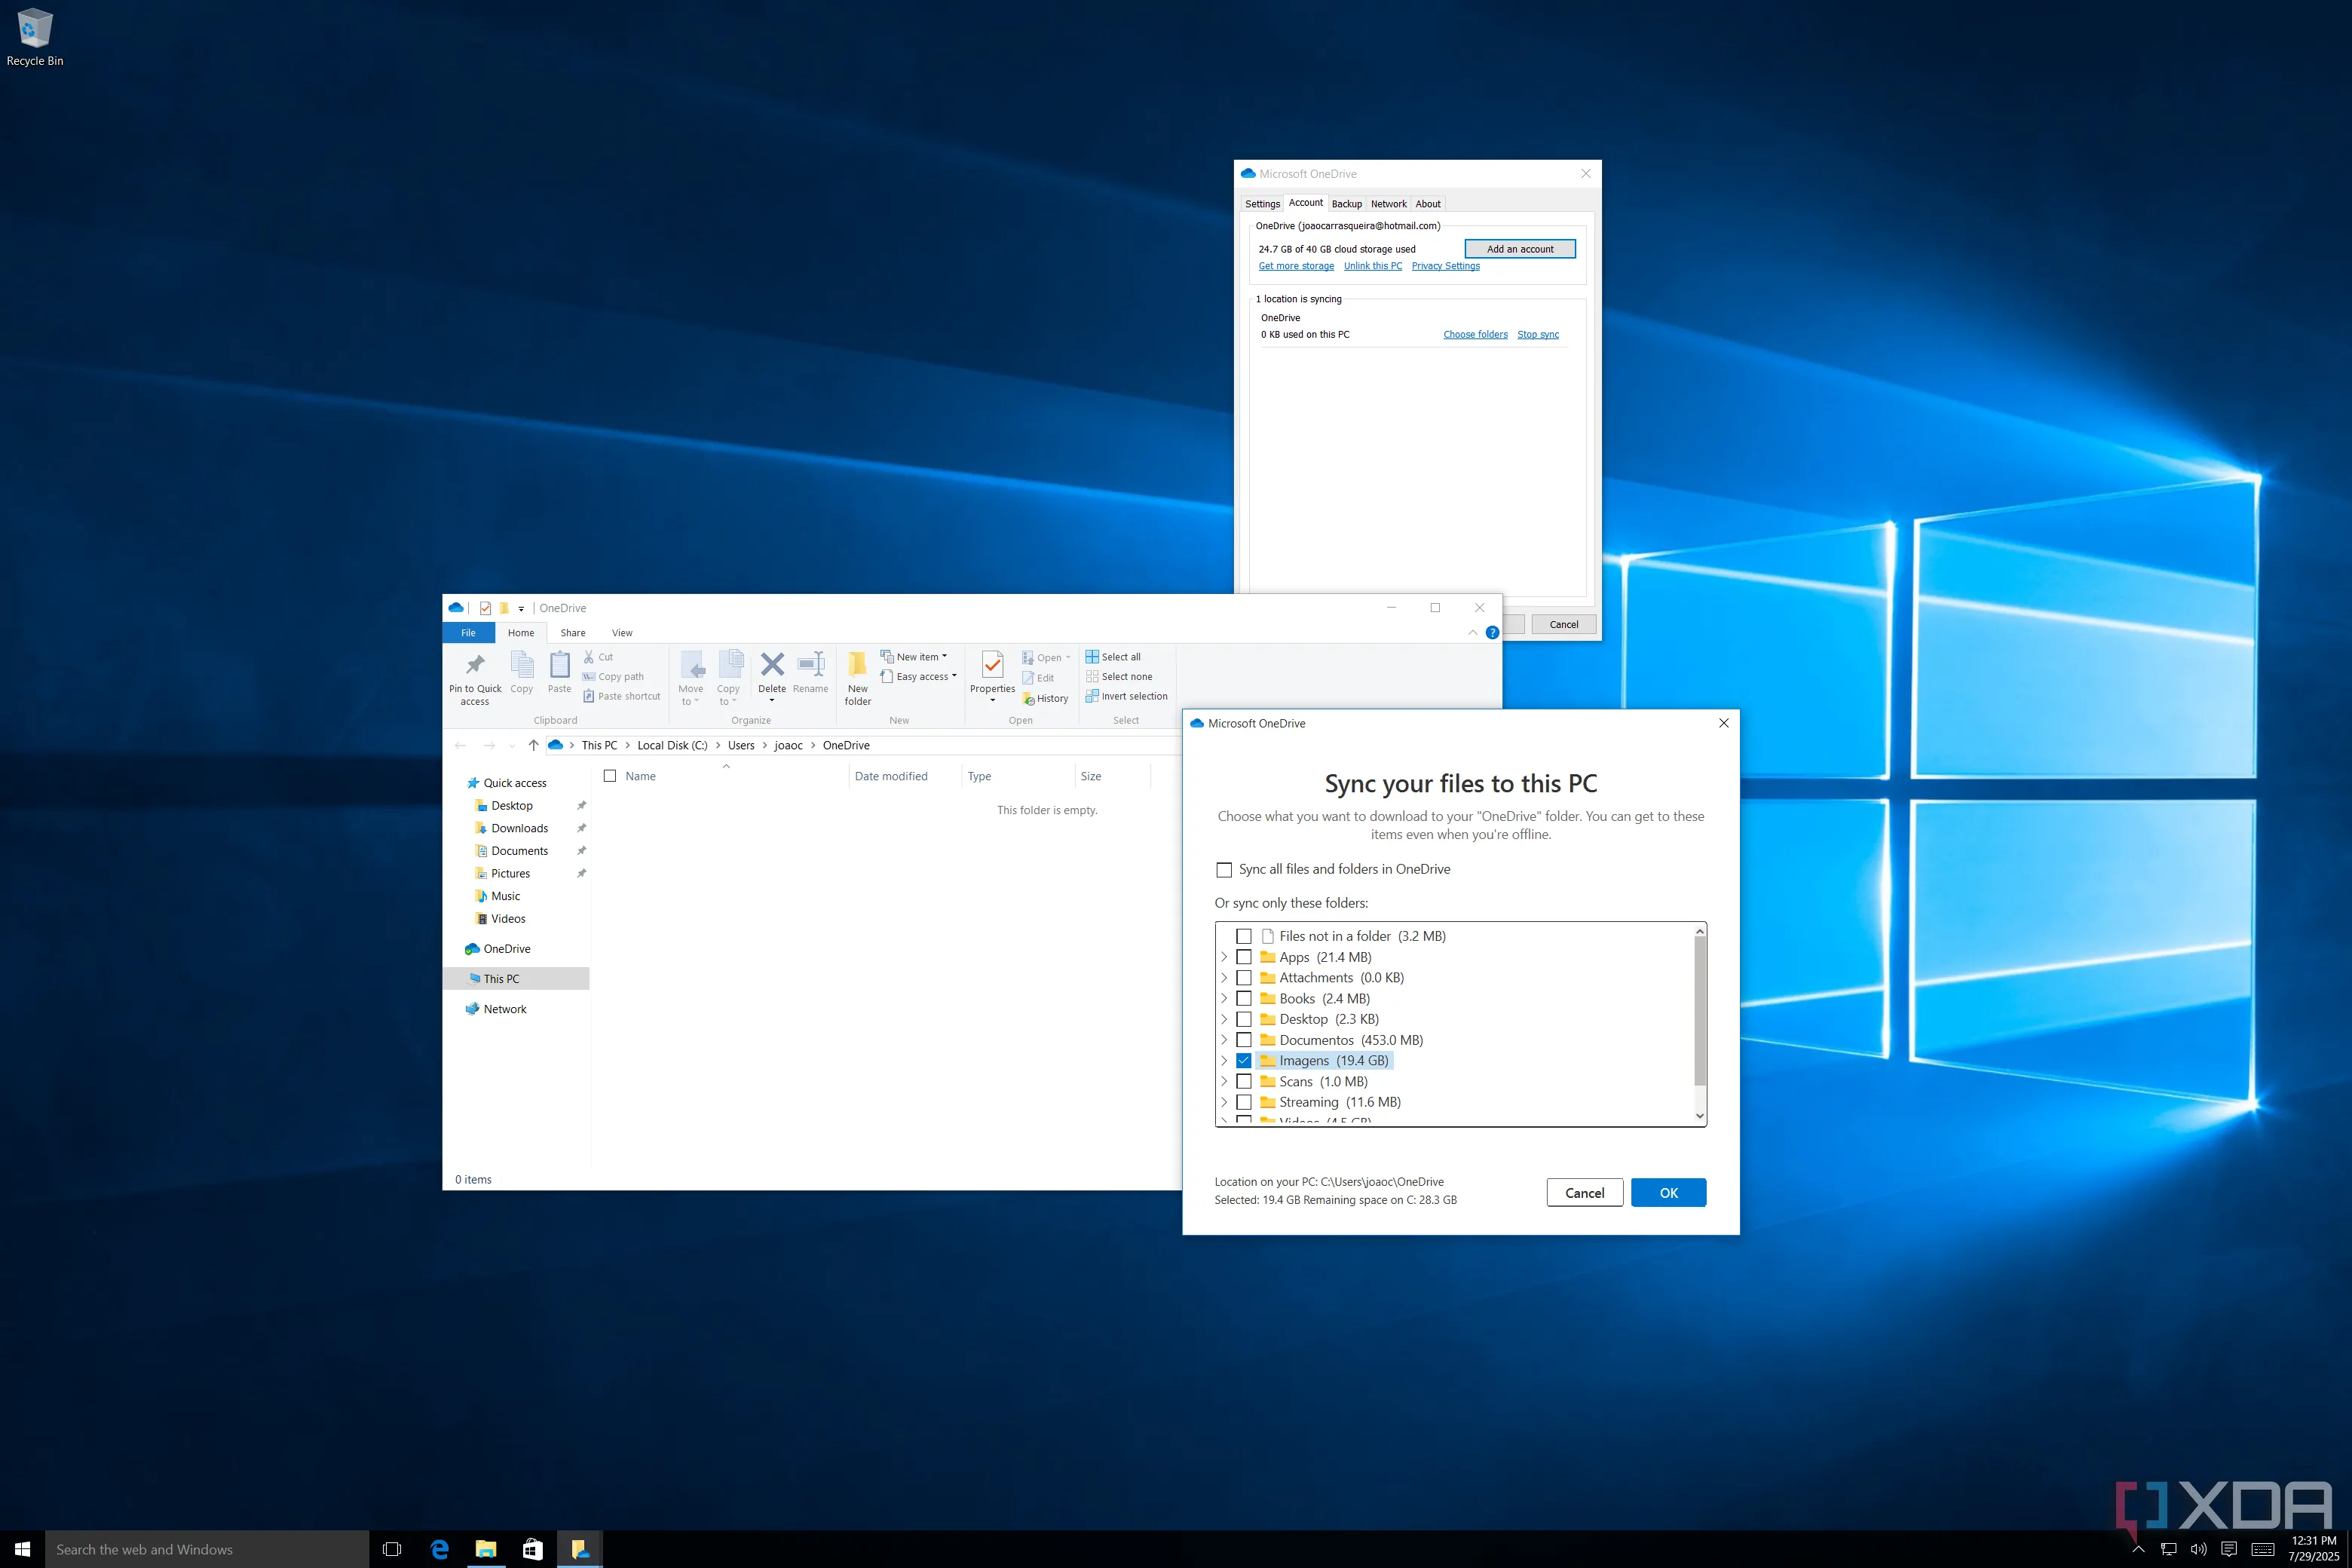The image size is (2352, 1568).
Task: Select Downloads in Quick access
Action: [x=519, y=828]
